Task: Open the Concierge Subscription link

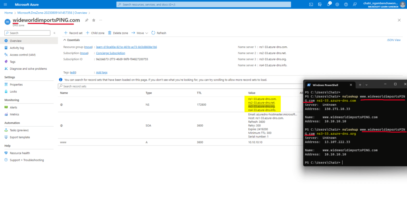Action: 110,53
